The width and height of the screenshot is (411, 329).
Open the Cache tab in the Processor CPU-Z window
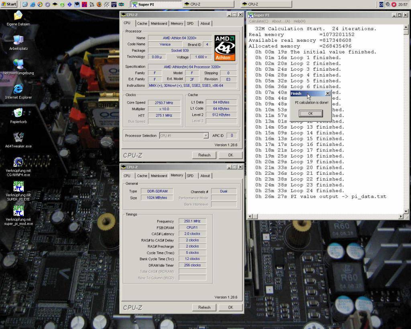pos(142,23)
